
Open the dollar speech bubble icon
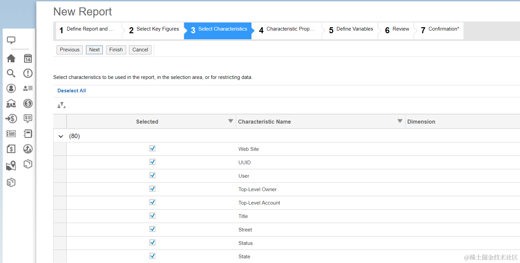tap(28, 118)
